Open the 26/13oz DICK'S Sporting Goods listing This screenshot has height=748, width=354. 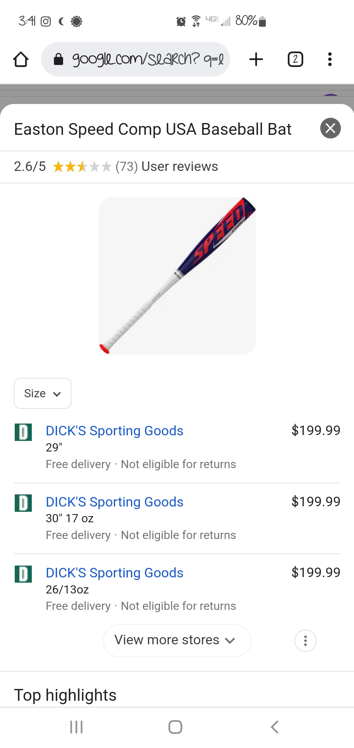(x=114, y=572)
